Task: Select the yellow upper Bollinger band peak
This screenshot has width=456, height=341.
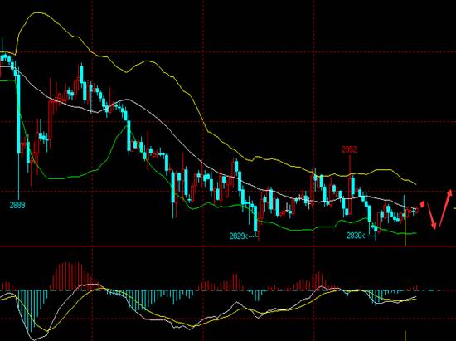Action: point(37,13)
